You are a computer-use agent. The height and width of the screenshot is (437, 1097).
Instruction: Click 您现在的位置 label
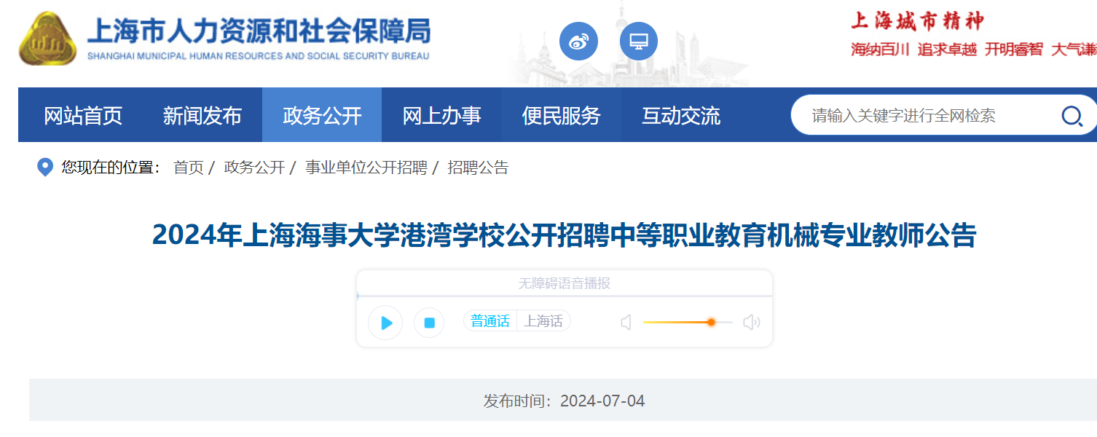111,168
